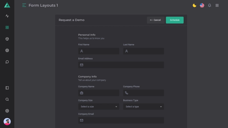Open the cube icon in sidebar

click(7, 39)
